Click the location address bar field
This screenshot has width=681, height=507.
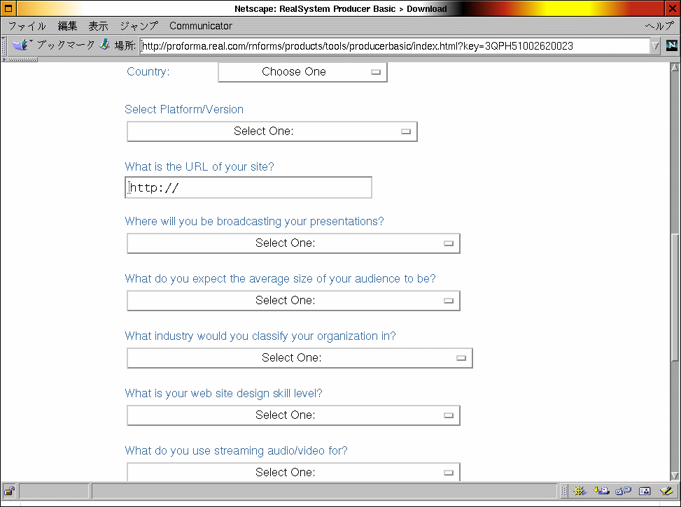[395, 45]
